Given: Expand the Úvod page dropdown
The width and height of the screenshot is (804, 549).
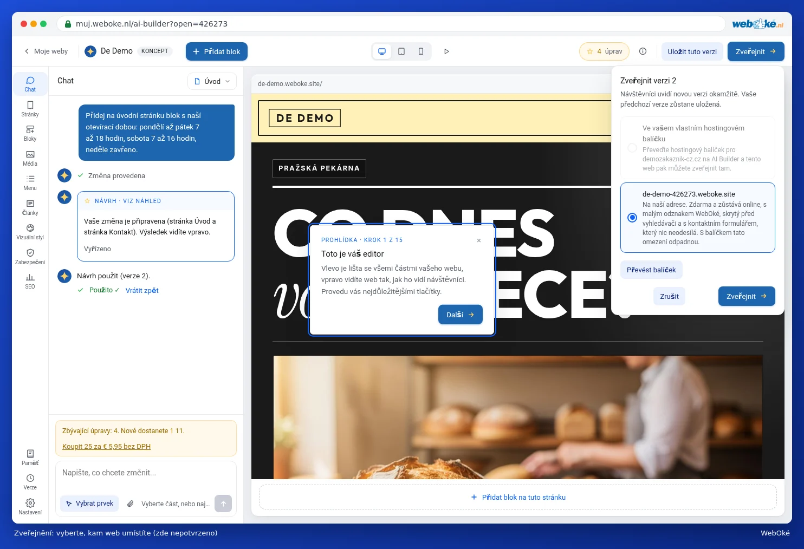Looking at the screenshot, I should point(212,81).
